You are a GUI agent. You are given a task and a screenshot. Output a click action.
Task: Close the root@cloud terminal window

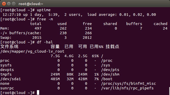4,4
